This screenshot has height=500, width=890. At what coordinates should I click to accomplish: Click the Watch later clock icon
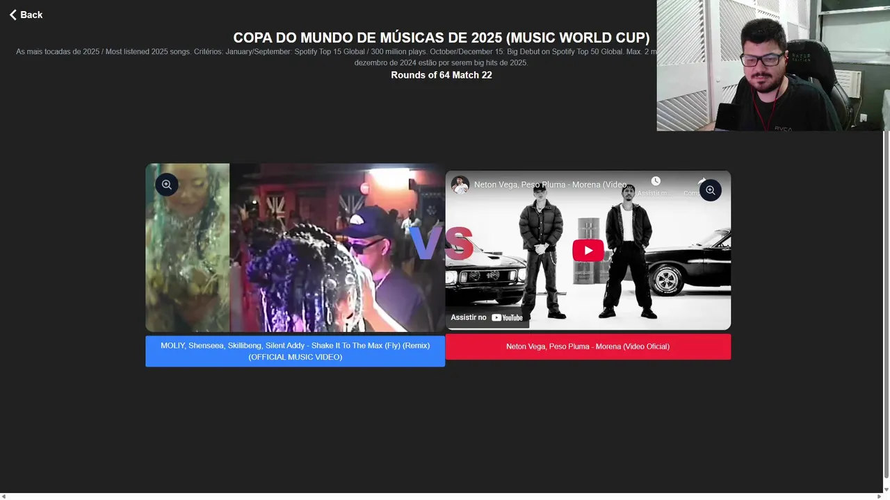pyautogui.click(x=656, y=181)
